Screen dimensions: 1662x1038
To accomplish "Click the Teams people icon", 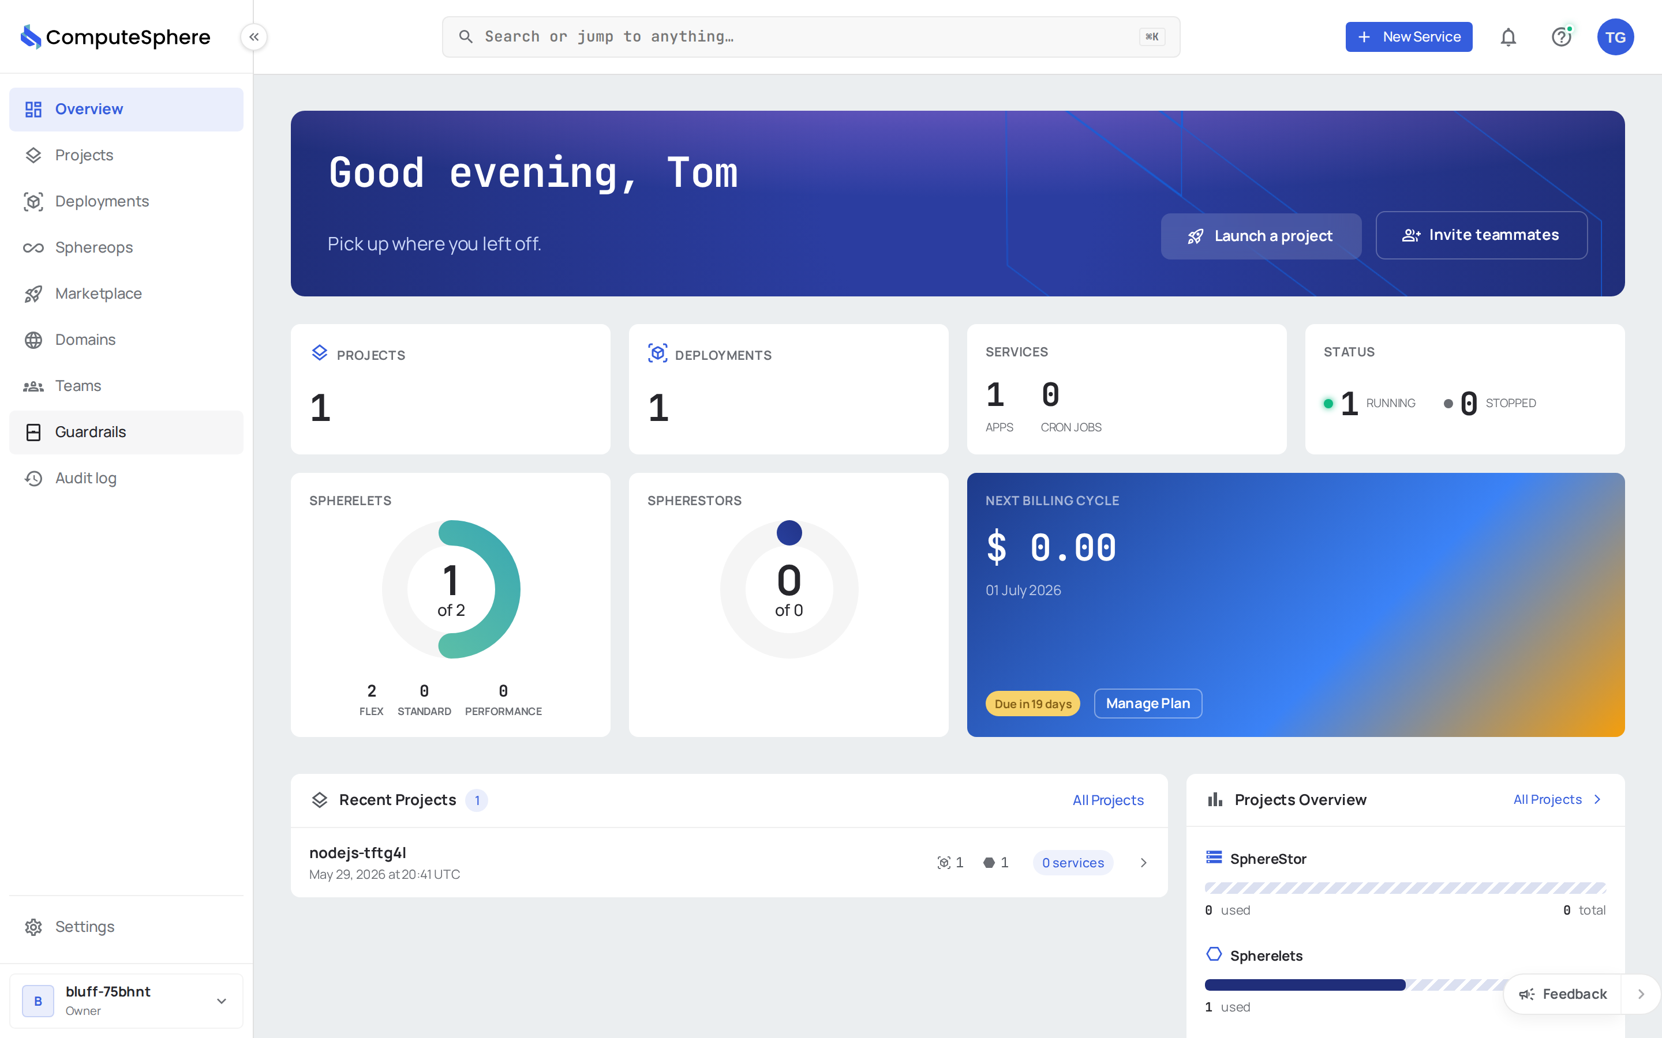I will (33, 386).
